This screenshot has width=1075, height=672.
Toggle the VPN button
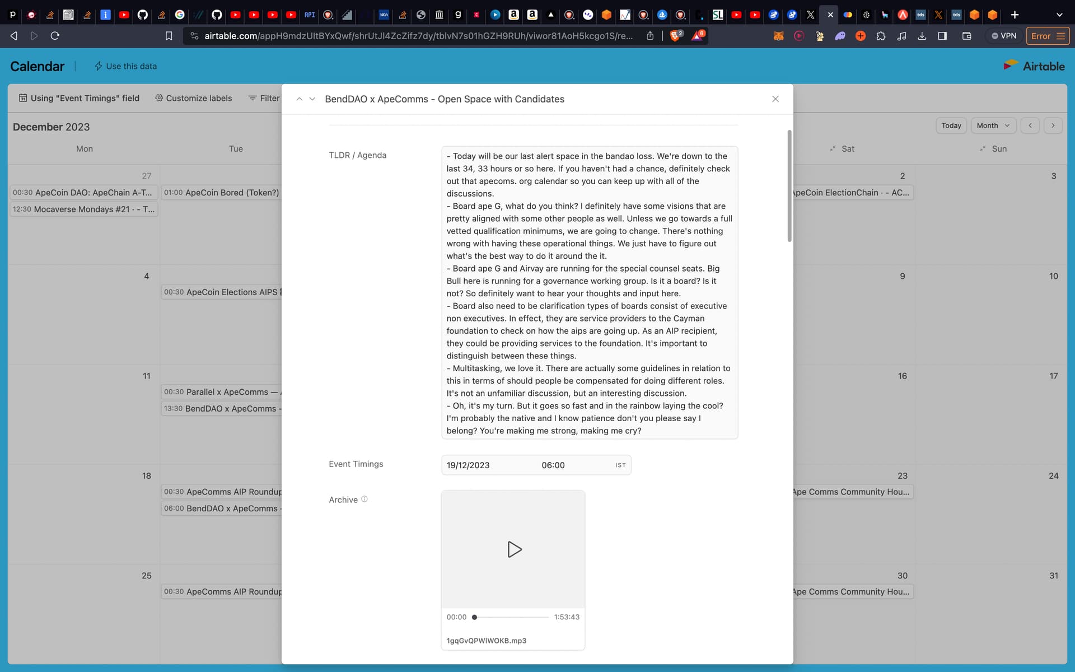(1004, 36)
